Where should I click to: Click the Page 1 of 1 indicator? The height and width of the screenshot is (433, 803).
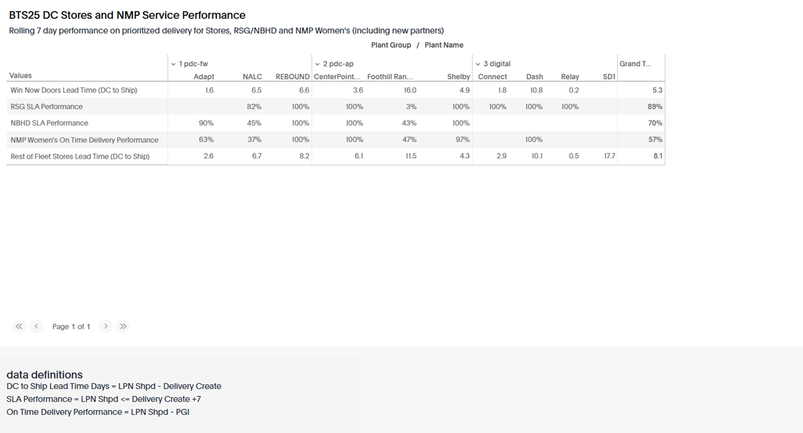(71, 327)
